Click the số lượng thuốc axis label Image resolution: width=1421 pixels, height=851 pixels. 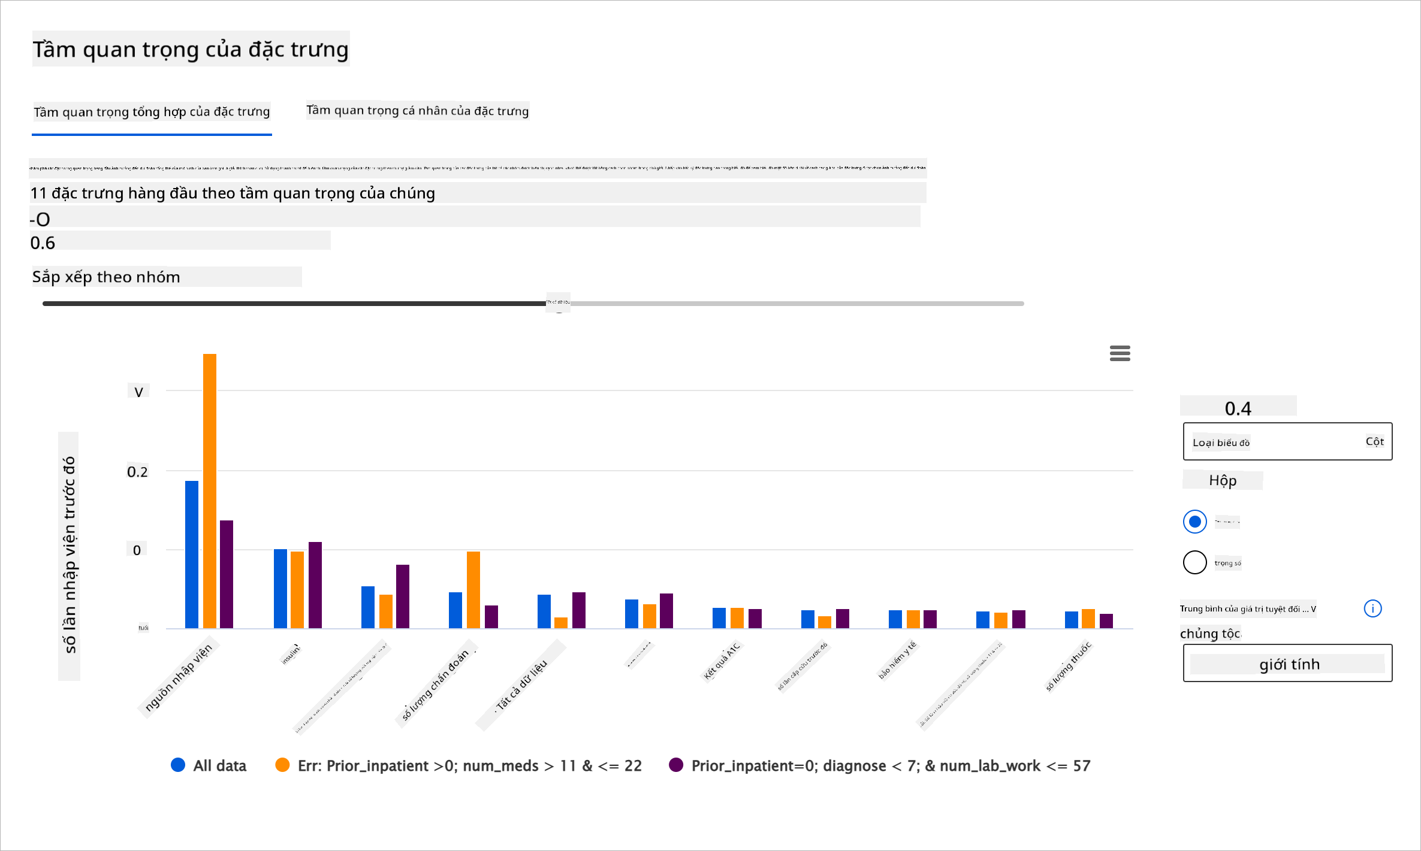coord(1069,666)
